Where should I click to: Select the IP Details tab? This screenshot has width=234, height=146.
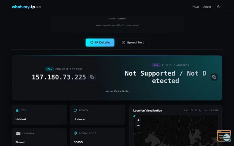pyautogui.click(x=100, y=42)
